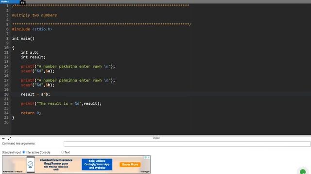The image size is (311, 174).
Task: Click the new file icon beside main.c tab
Action: click(23, 2)
